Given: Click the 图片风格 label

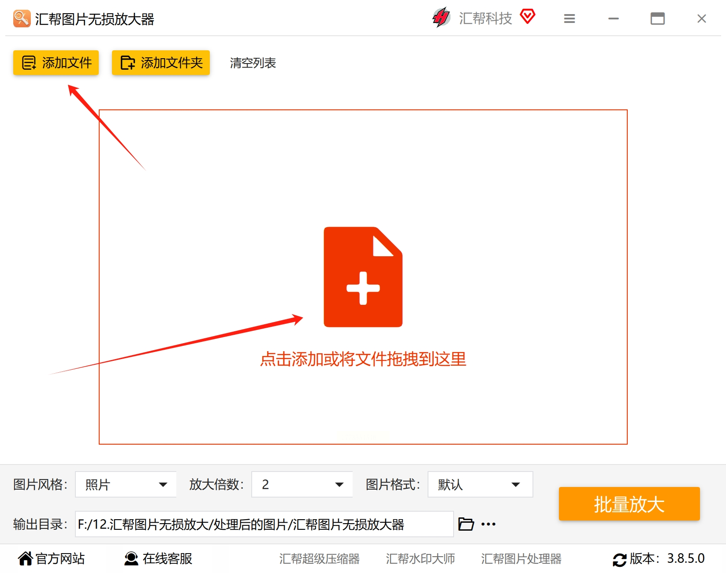Looking at the screenshot, I should [41, 484].
